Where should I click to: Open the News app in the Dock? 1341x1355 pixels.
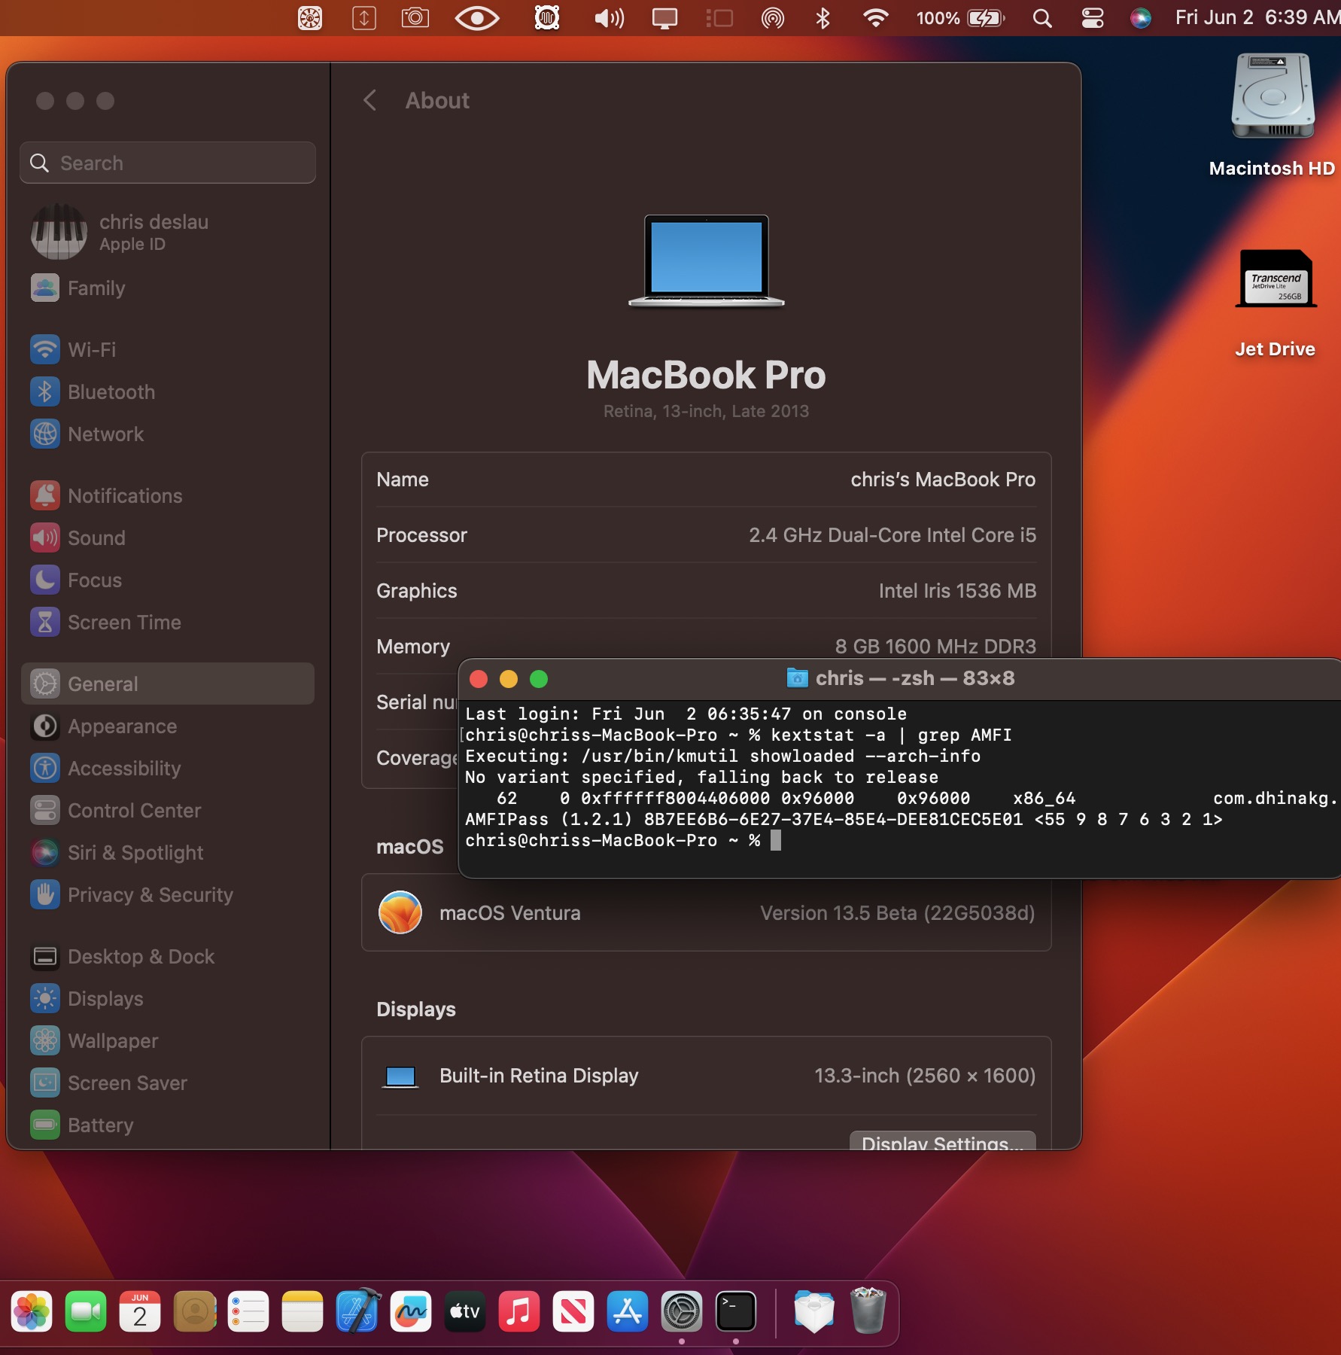tap(573, 1312)
